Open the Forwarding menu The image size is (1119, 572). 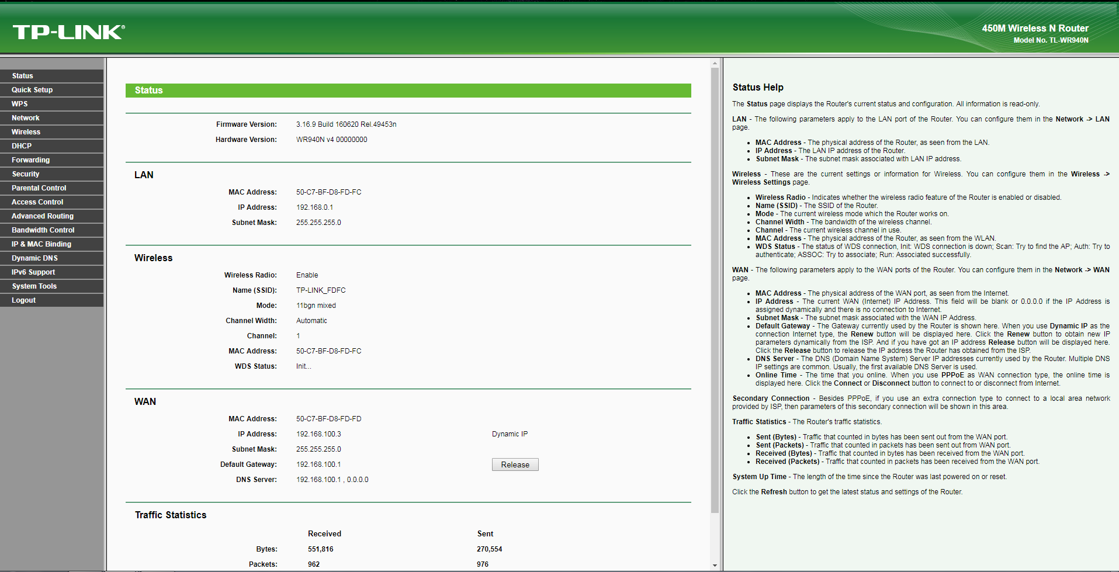pos(51,160)
